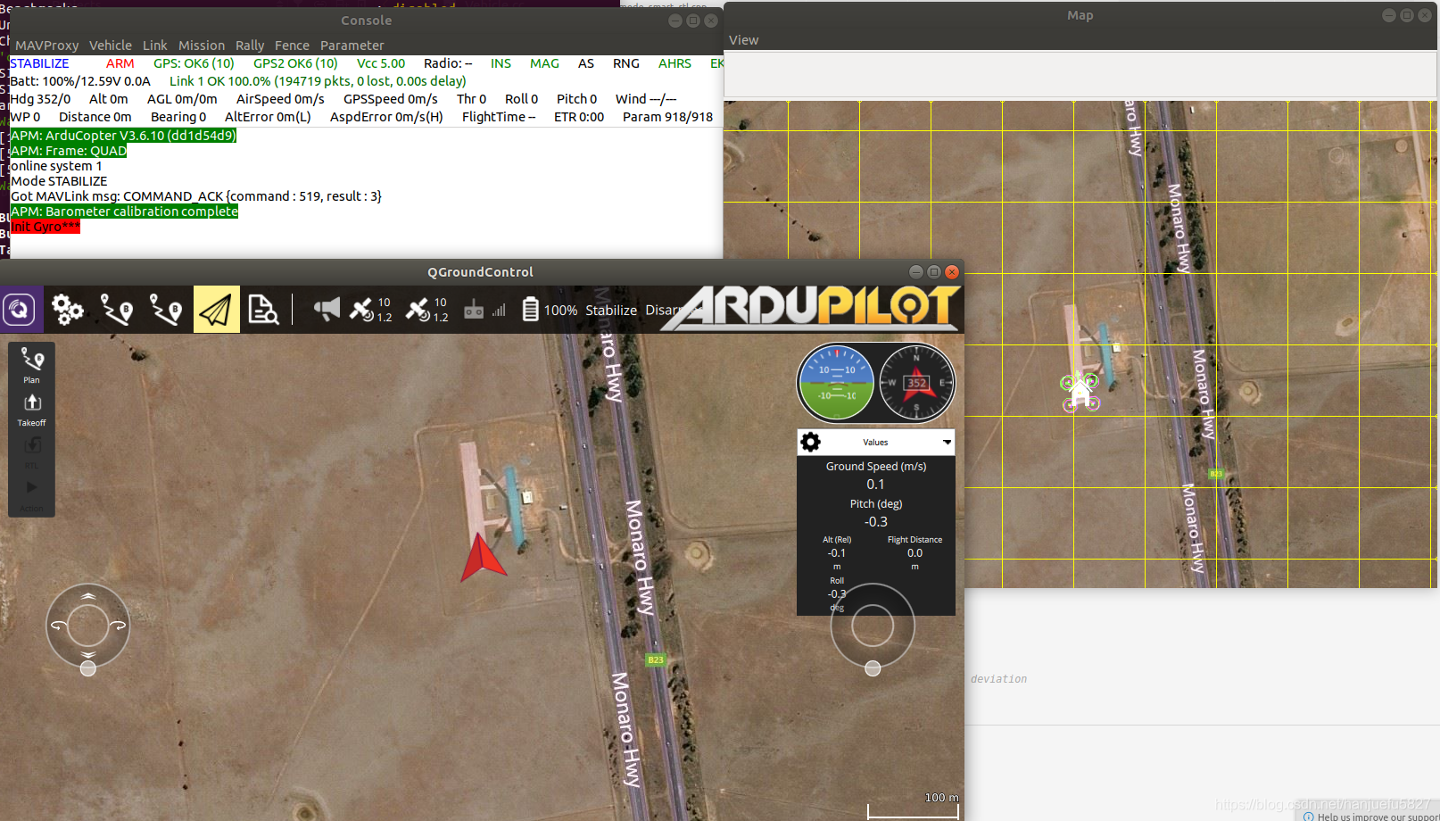
Task: Open Vehicle menu in Console
Action: [111, 46]
